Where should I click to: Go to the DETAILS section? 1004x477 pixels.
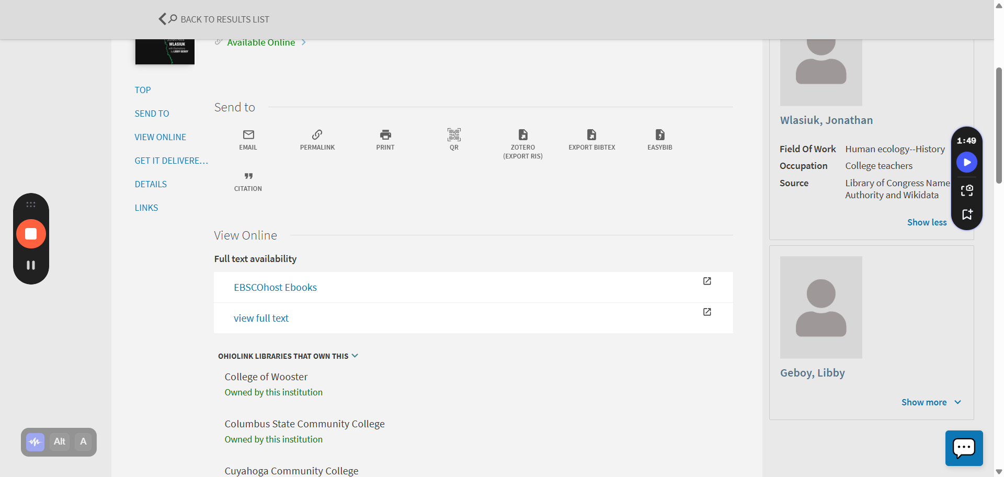point(151,184)
